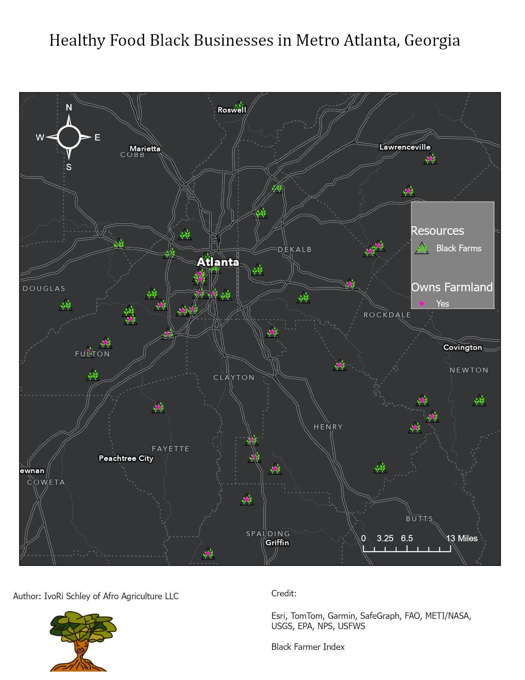Select the HENRY county label

(x=328, y=427)
